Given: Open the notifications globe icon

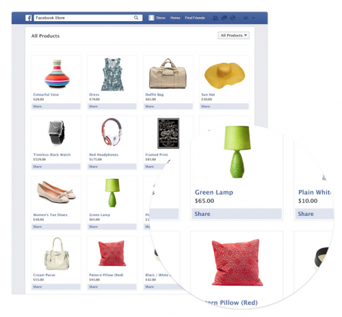Looking at the screenshot, I should 233,18.
